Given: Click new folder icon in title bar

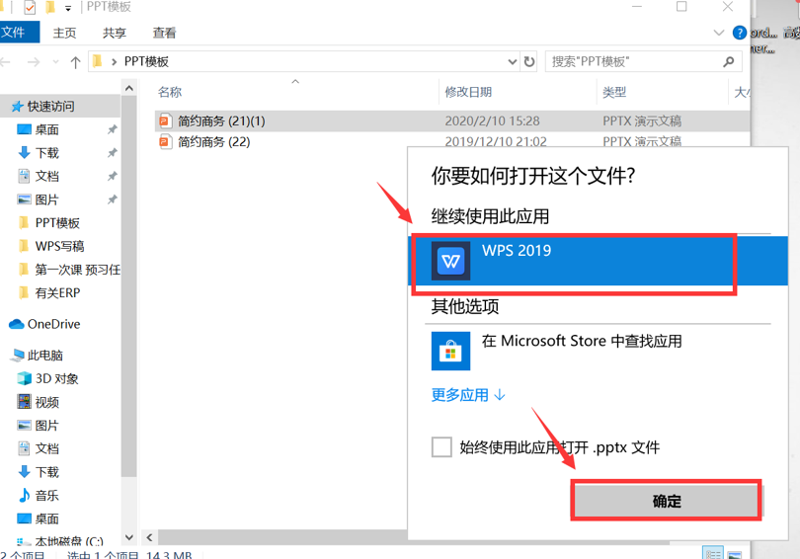Looking at the screenshot, I should coord(50,7).
